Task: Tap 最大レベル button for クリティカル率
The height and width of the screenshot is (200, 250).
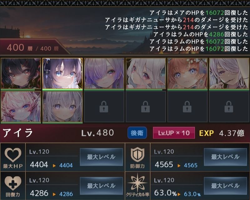Action: 225,186
